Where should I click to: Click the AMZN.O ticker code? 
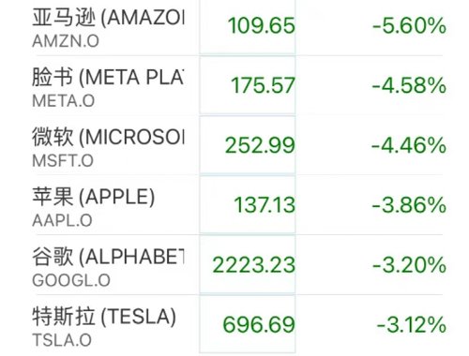pyautogui.click(x=66, y=41)
